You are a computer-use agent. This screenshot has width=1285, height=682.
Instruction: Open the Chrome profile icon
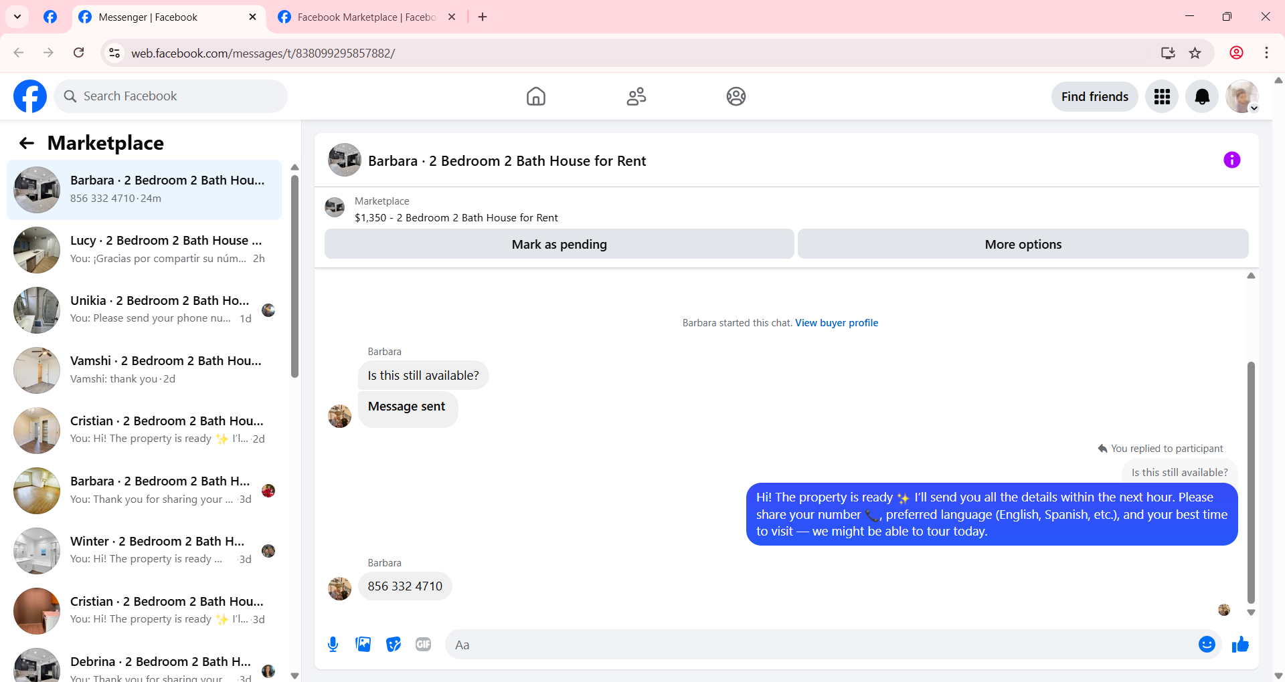click(x=1236, y=53)
